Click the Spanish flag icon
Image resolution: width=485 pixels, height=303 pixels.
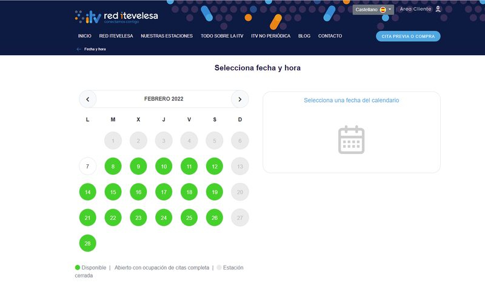tap(383, 10)
